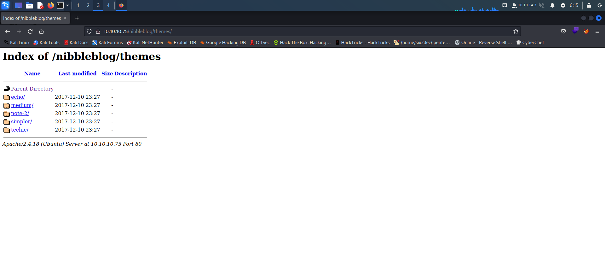This screenshot has width=605, height=271.
Task: Open HackTricks bookmark
Action: 362,43
